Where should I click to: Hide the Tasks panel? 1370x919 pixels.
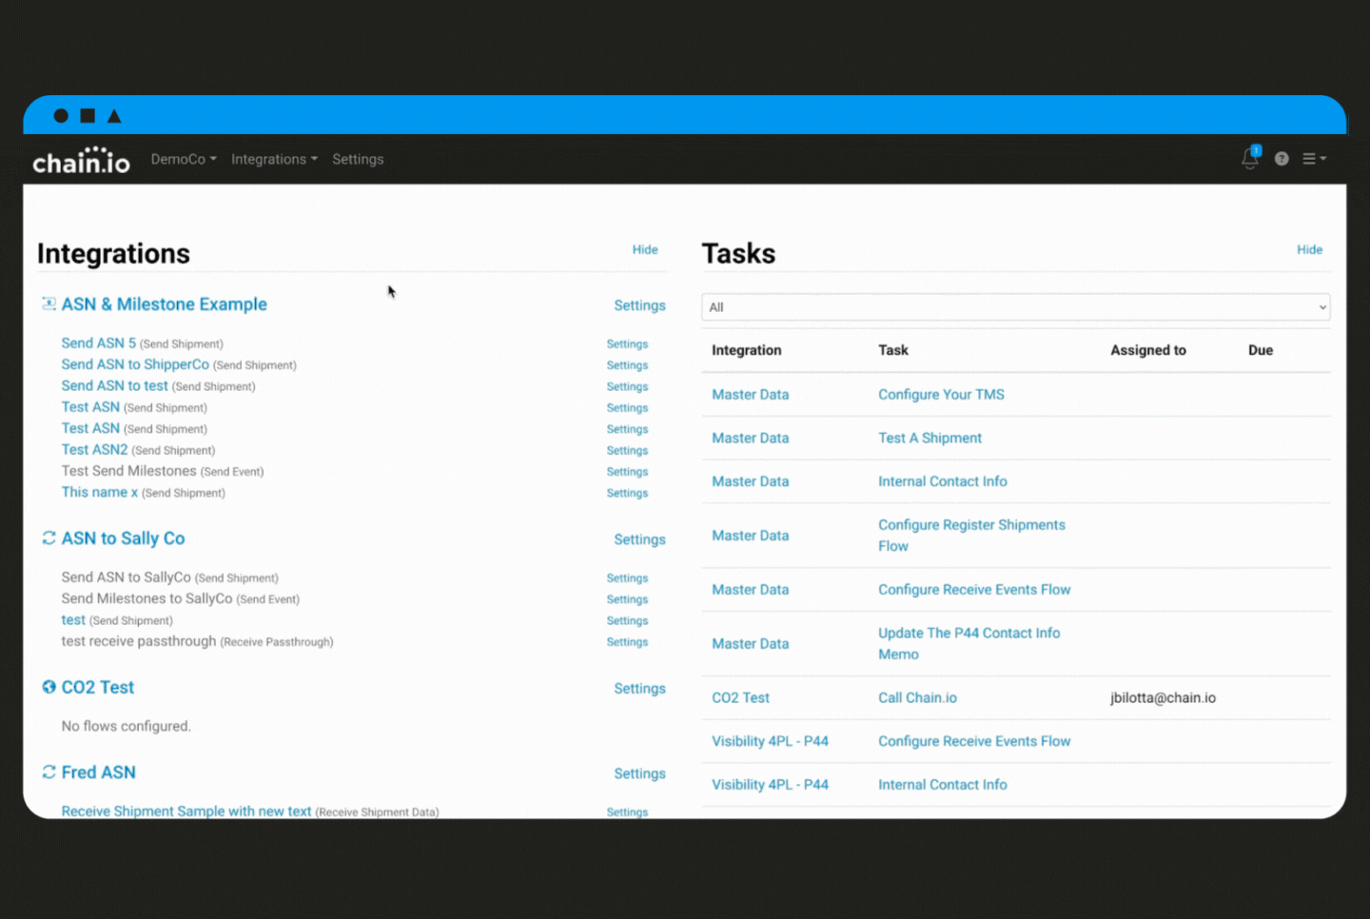(1309, 249)
